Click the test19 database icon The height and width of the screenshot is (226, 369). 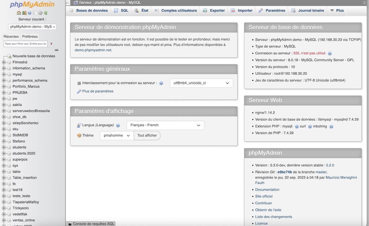9,190
